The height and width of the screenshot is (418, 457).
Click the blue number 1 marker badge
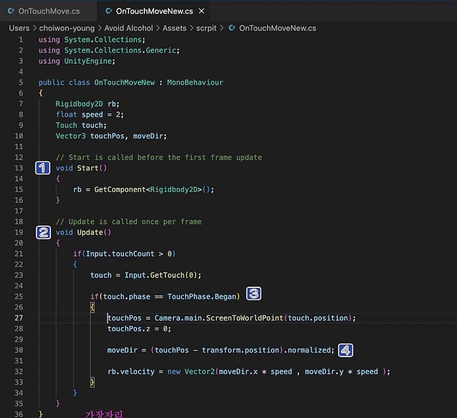coord(42,168)
